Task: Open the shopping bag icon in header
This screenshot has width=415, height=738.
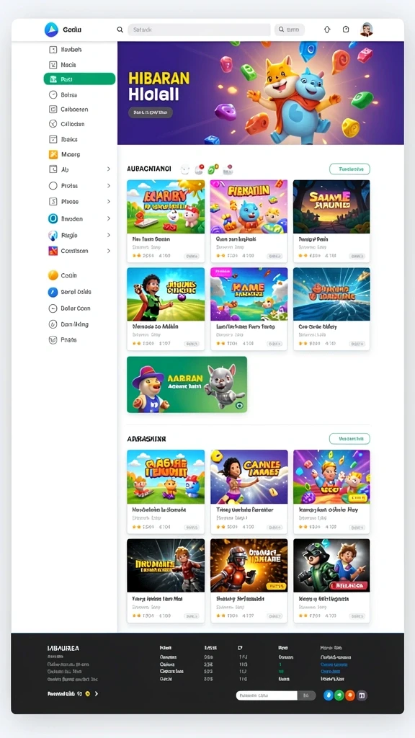Action: tap(346, 29)
